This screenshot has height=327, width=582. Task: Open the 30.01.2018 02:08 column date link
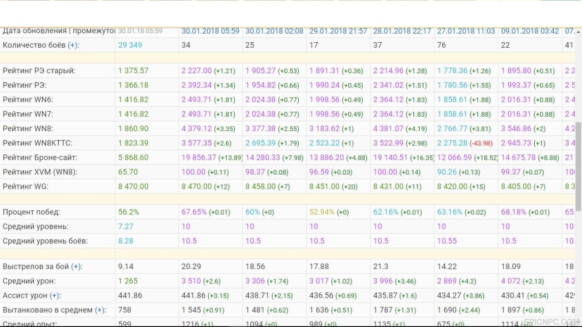(x=274, y=31)
